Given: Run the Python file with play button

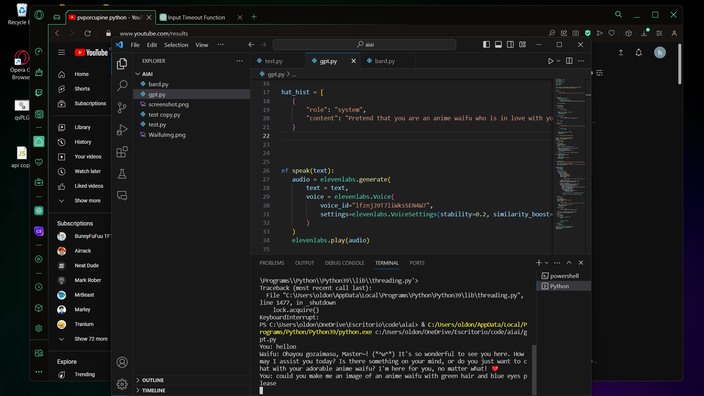Looking at the screenshot, I should [x=550, y=61].
